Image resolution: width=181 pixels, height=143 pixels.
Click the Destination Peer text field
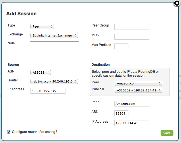tap(132, 103)
